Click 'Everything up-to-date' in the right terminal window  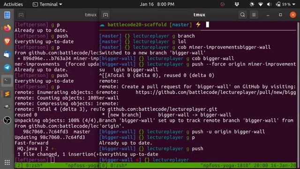click(x=128, y=154)
